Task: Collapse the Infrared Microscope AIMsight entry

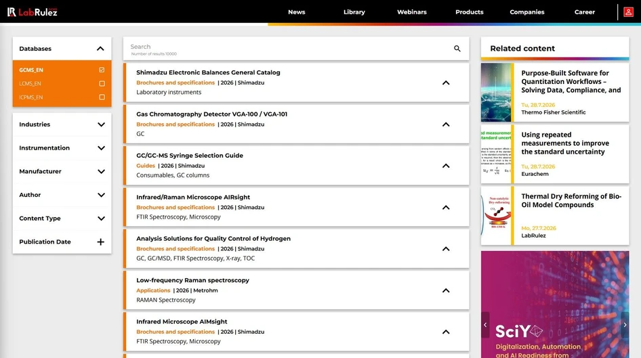Action: point(446,332)
